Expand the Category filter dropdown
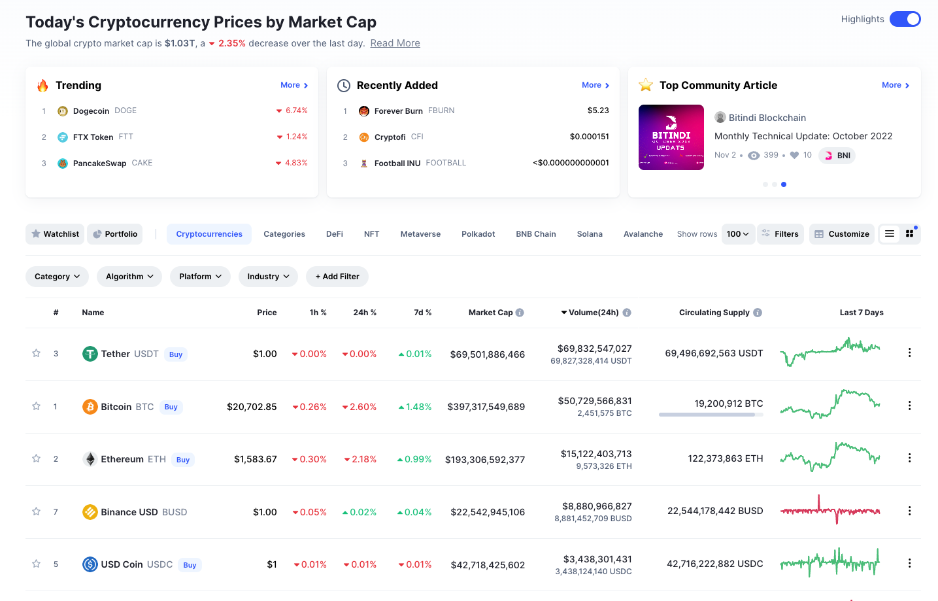Image resolution: width=938 pixels, height=601 pixels. tap(57, 277)
